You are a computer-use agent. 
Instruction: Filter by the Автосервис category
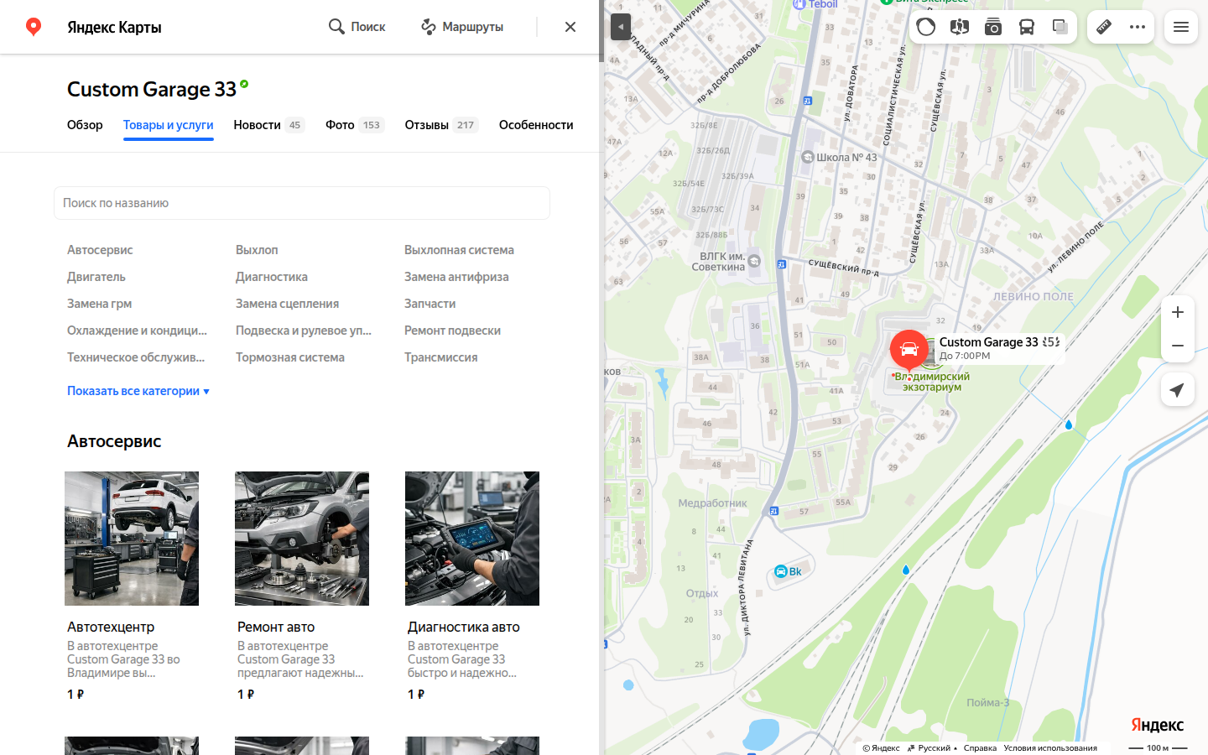click(100, 250)
